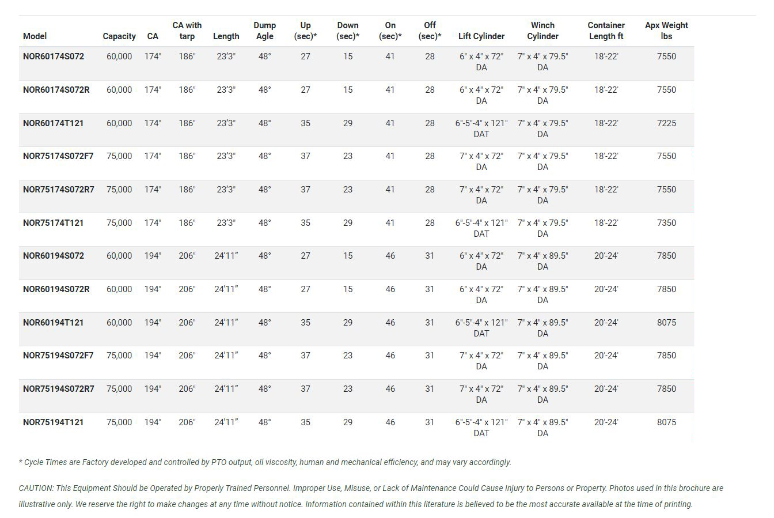
Task: Click the CA with tarp column header
Action: [187, 31]
